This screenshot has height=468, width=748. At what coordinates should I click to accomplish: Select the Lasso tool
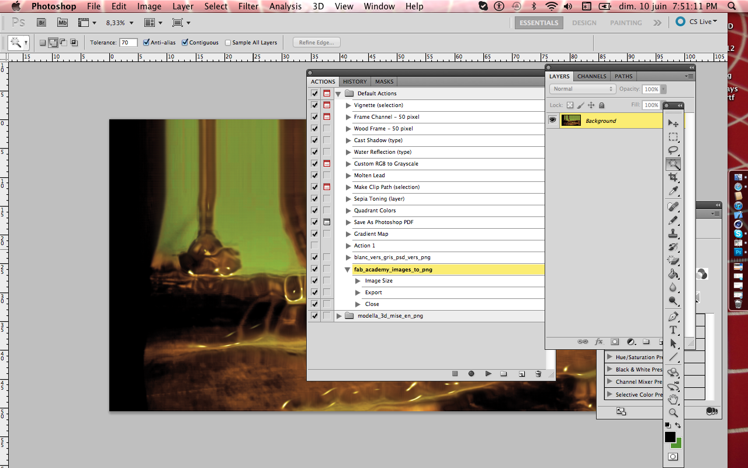(x=673, y=150)
